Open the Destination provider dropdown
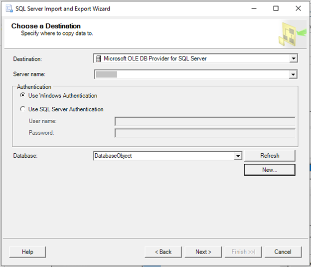This screenshot has width=311, height=267. pos(294,58)
